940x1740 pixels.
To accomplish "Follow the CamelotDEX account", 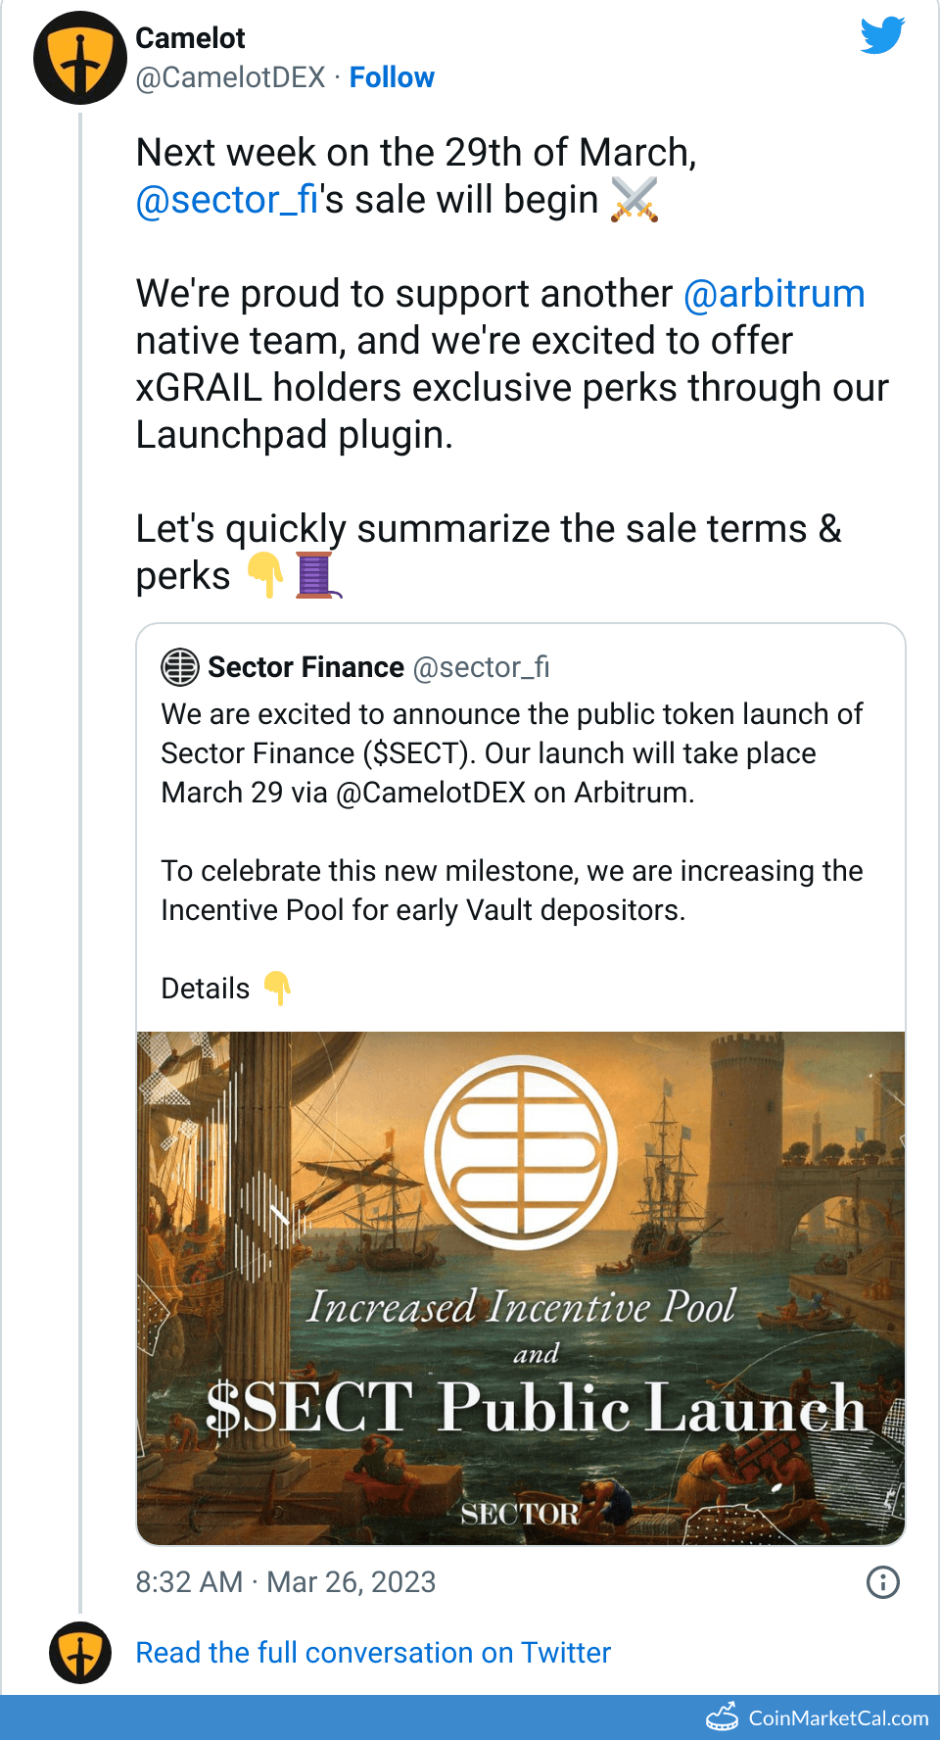I will tap(392, 77).
